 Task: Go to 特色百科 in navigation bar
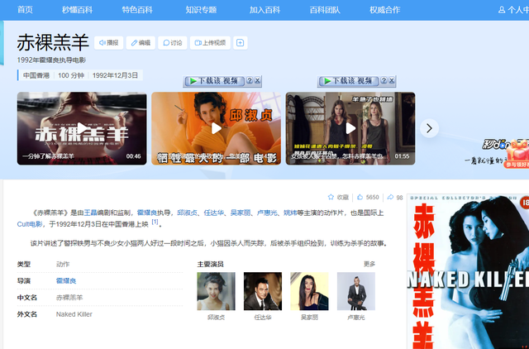[137, 10]
